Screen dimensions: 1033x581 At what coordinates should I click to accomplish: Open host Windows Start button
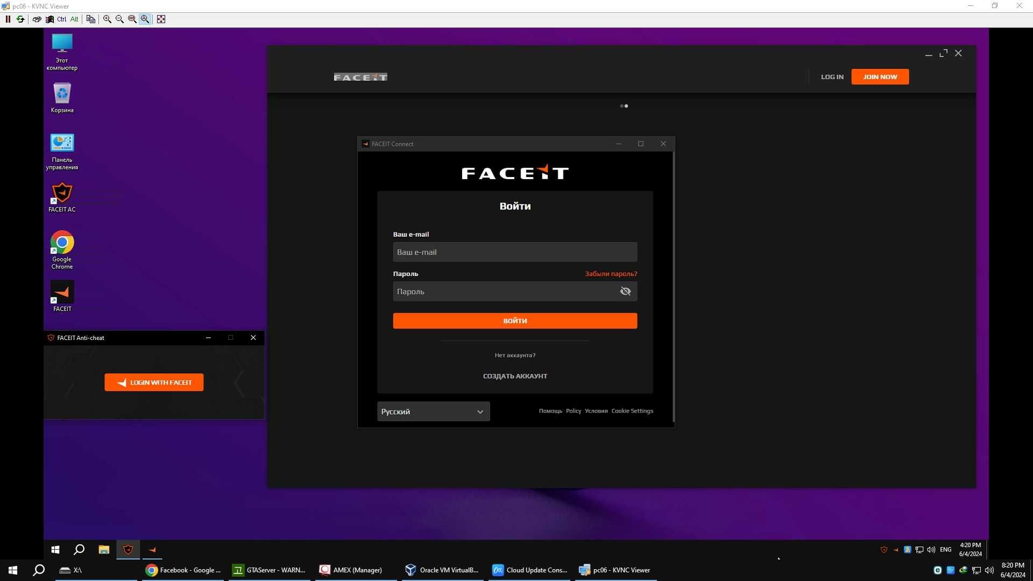click(x=13, y=570)
